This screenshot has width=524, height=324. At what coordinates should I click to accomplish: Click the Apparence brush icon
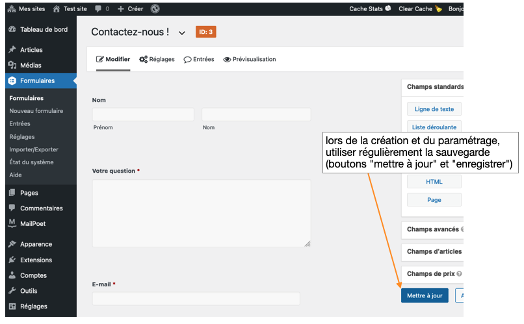click(x=12, y=245)
